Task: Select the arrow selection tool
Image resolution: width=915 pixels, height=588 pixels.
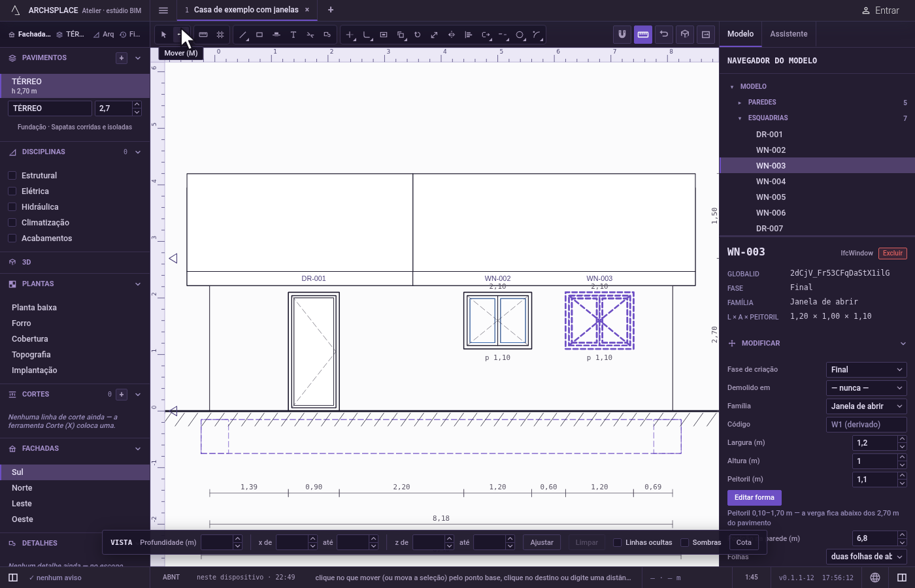Action: coord(163,35)
